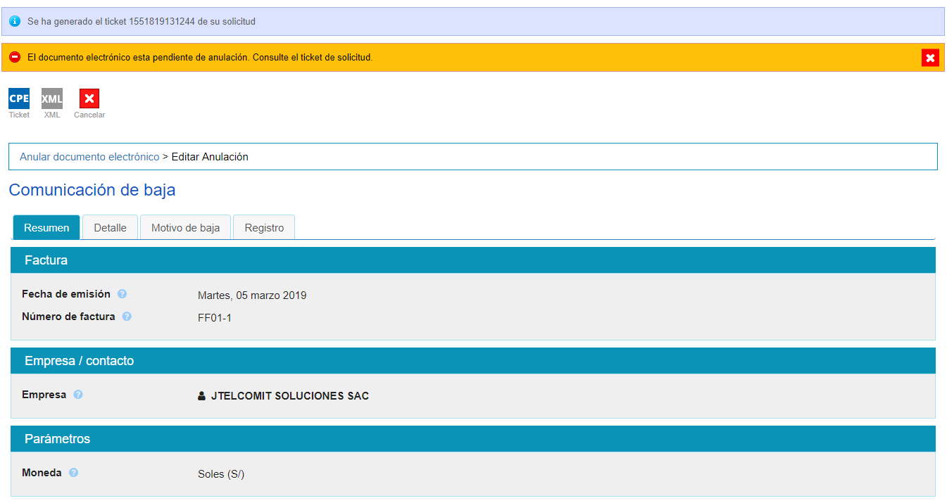Show help icon next to Moneda
The width and height of the screenshot is (947, 503).
pyautogui.click(x=73, y=473)
